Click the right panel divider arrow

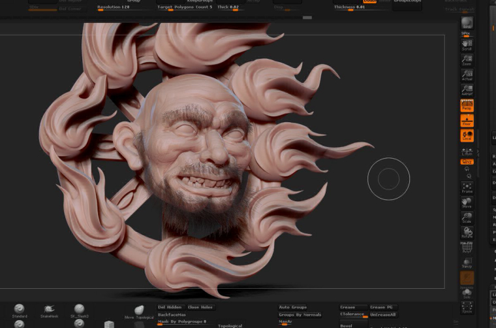point(478,153)
